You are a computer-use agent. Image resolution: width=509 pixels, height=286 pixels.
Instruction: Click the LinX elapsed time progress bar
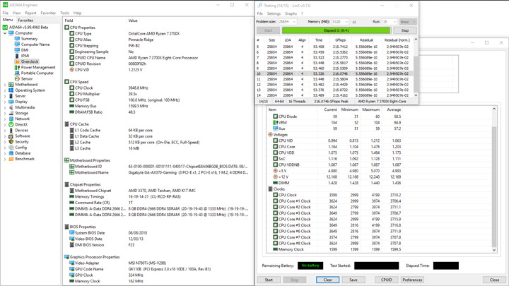(x=336, y=30)
